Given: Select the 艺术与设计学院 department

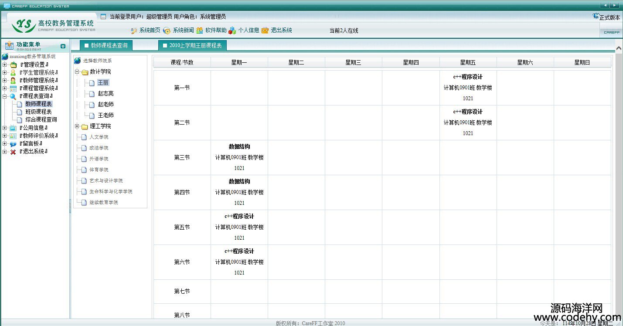Looking at the screenshot, I should 106,181.
